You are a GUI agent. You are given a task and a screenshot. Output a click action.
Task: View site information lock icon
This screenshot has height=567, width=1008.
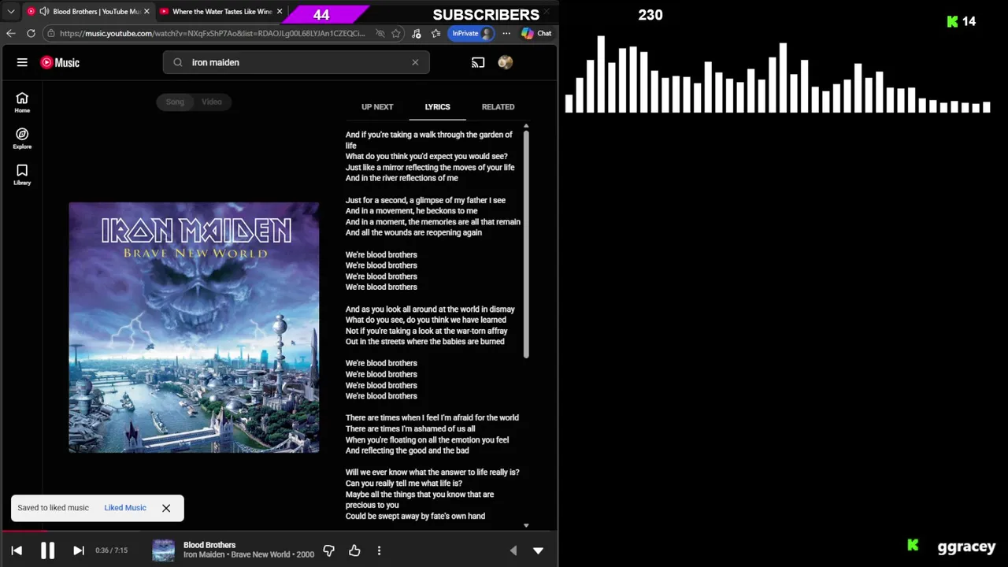click(x=50, y=33)
